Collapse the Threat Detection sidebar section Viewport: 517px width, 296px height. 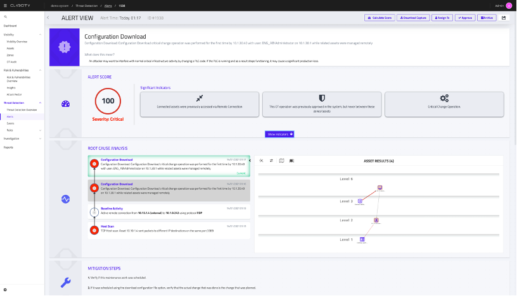point(40,102)
